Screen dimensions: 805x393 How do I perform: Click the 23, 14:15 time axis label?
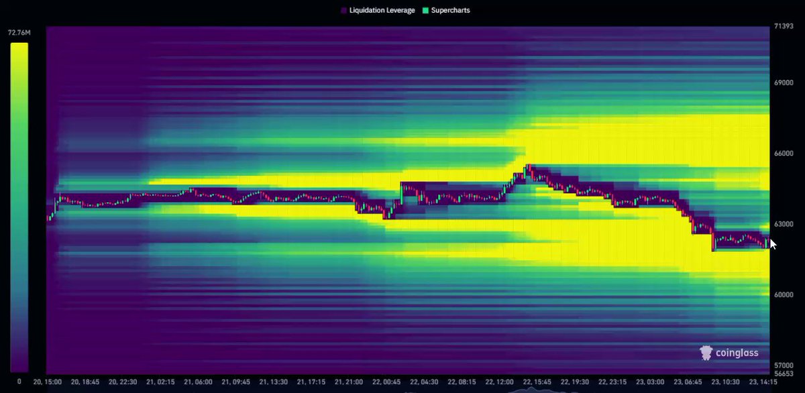(764, 381)
